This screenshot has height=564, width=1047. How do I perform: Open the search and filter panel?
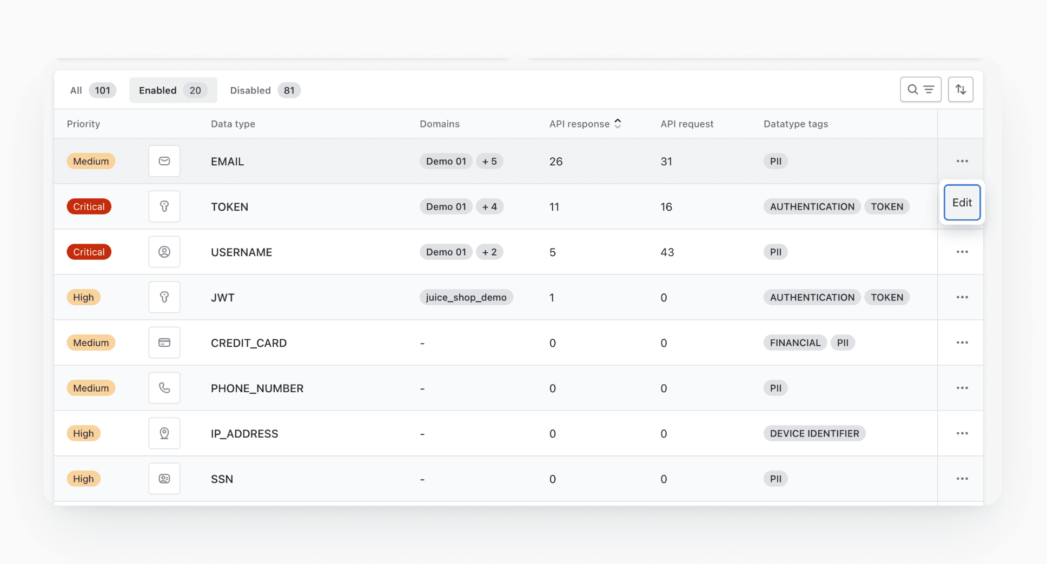point(920,89)
